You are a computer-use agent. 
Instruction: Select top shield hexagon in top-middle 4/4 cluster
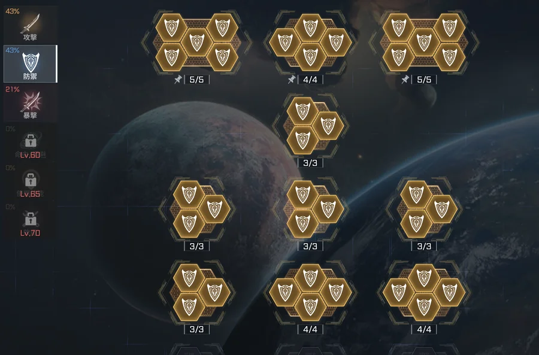310,28
